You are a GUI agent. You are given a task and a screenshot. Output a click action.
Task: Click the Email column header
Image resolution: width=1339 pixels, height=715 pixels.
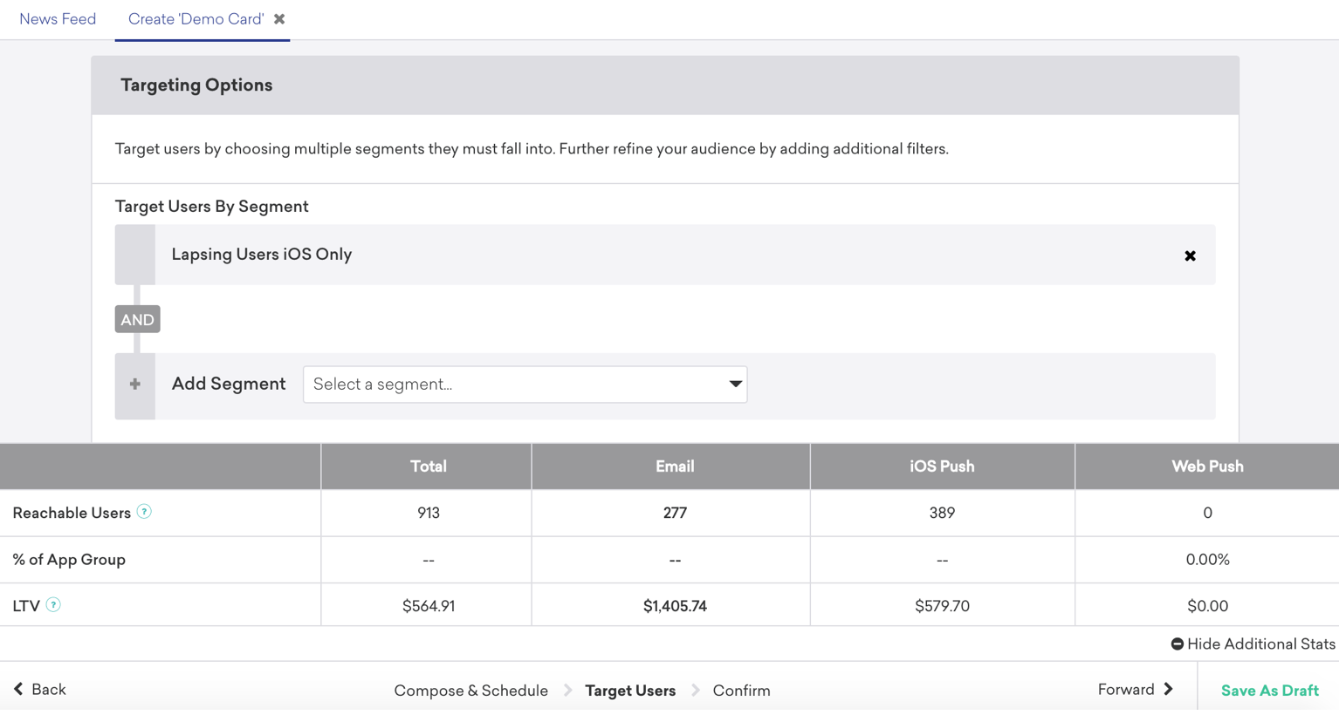pos(675,466)
